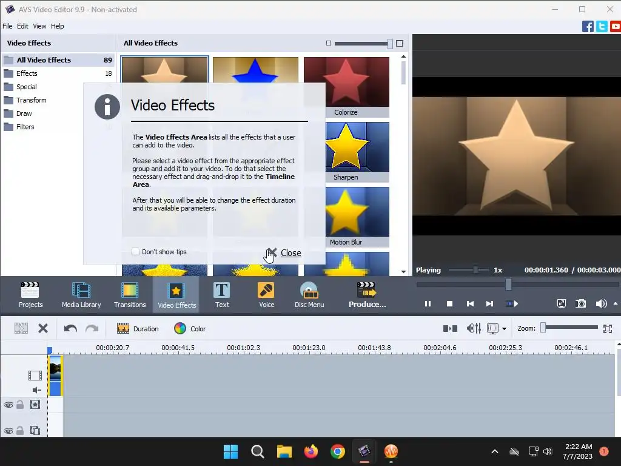Open the audio mixer icon
621x466 pixels.
click(474, 328)
